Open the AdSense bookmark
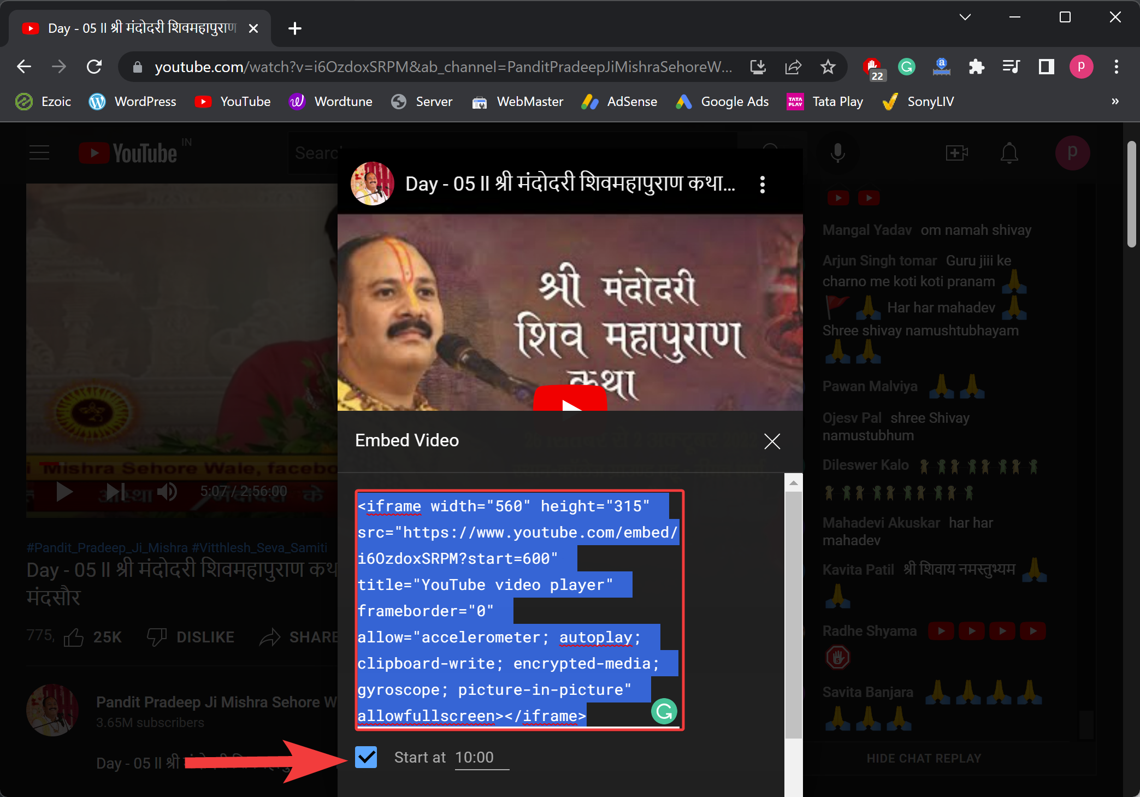This screenshot has height=797, width=1140. click(x=619, y=102)
